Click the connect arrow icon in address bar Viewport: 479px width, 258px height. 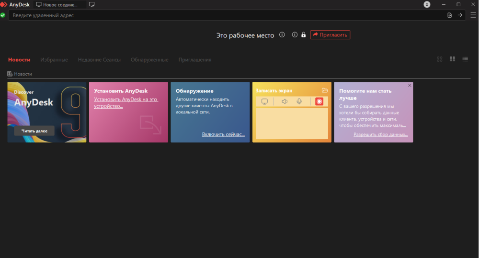pos(460,15)
